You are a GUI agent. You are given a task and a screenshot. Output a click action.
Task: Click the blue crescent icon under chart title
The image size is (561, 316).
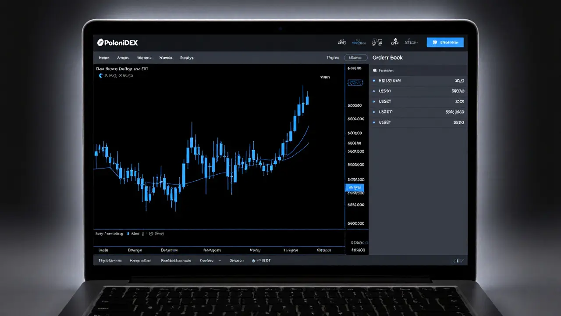(100, 76)
